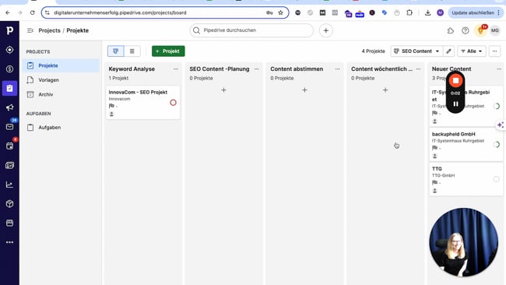Open the Campaigns megaphone icon in sidebar
506x285 pixels.
pos(9,107)
